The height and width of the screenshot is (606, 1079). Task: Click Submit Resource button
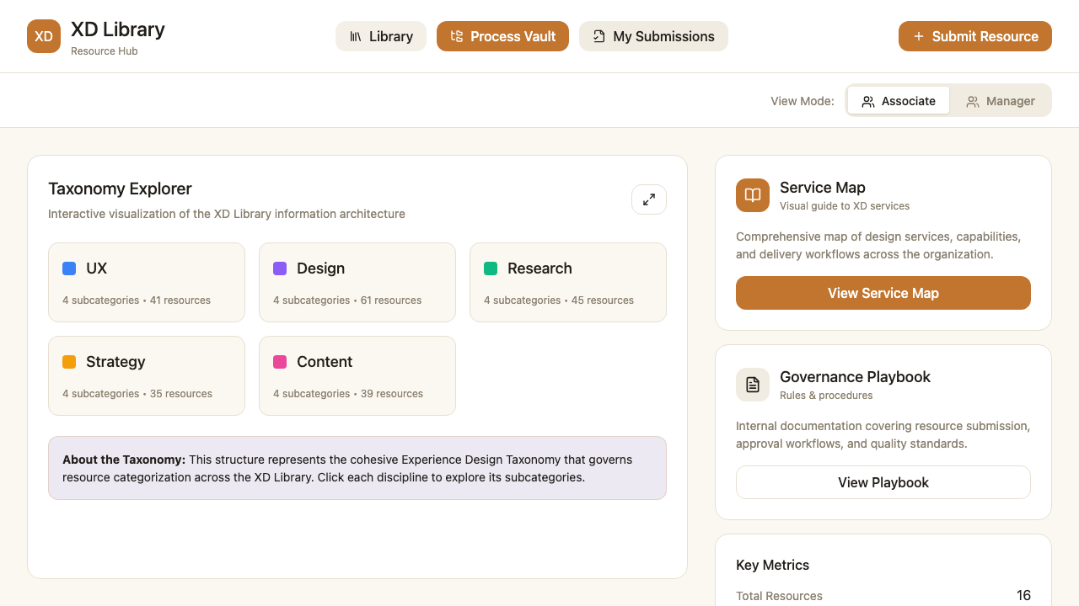975,36
